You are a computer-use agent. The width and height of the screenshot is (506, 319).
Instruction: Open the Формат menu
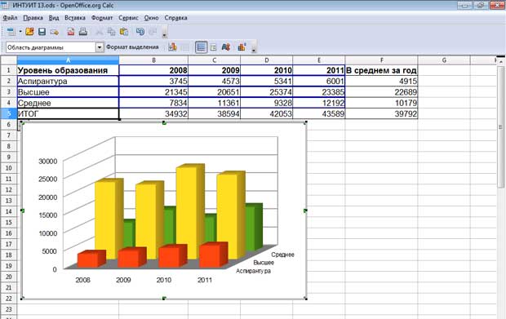pyautogui.click(x=102, y=18)
